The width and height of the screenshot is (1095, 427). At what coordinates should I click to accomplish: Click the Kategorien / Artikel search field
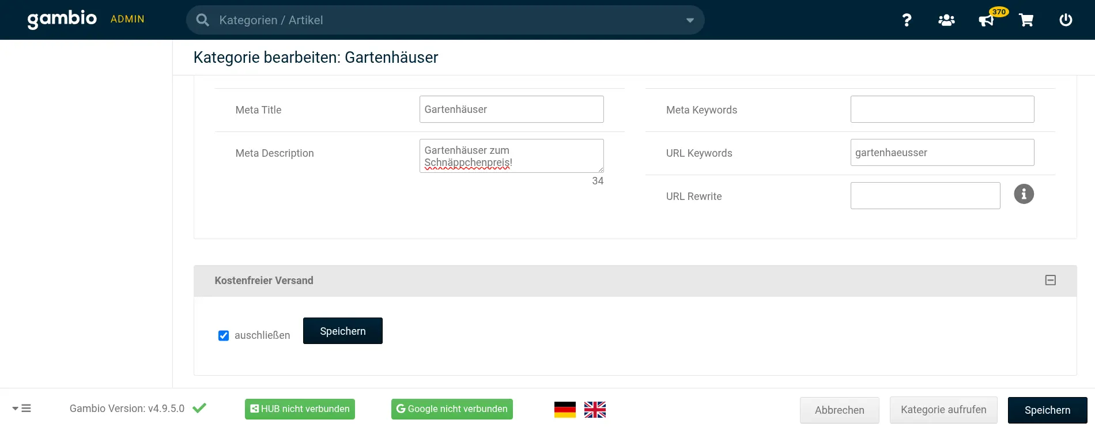click(x=445, y=20)
